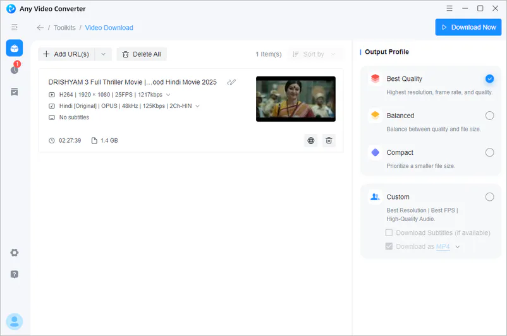
Task: Click the Output Profile heading
Action: pyautogui.click(x=387, y=52)
